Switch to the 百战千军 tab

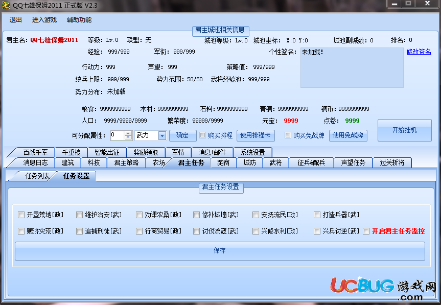click(x=35, y=152)
